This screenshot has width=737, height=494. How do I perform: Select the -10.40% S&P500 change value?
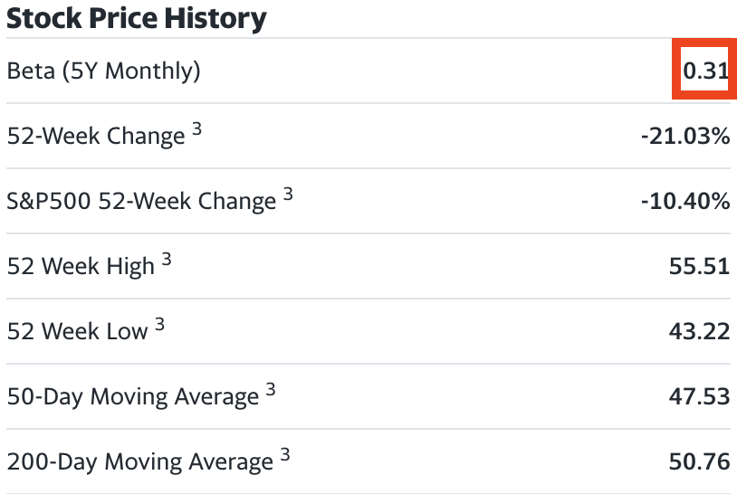[x=684, y=201]
